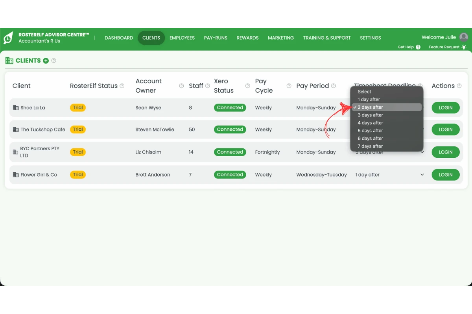Viewport: 472px width, 314px height.
Task: Click help icon next to RosterElf Status
Action: click(122, 86)
